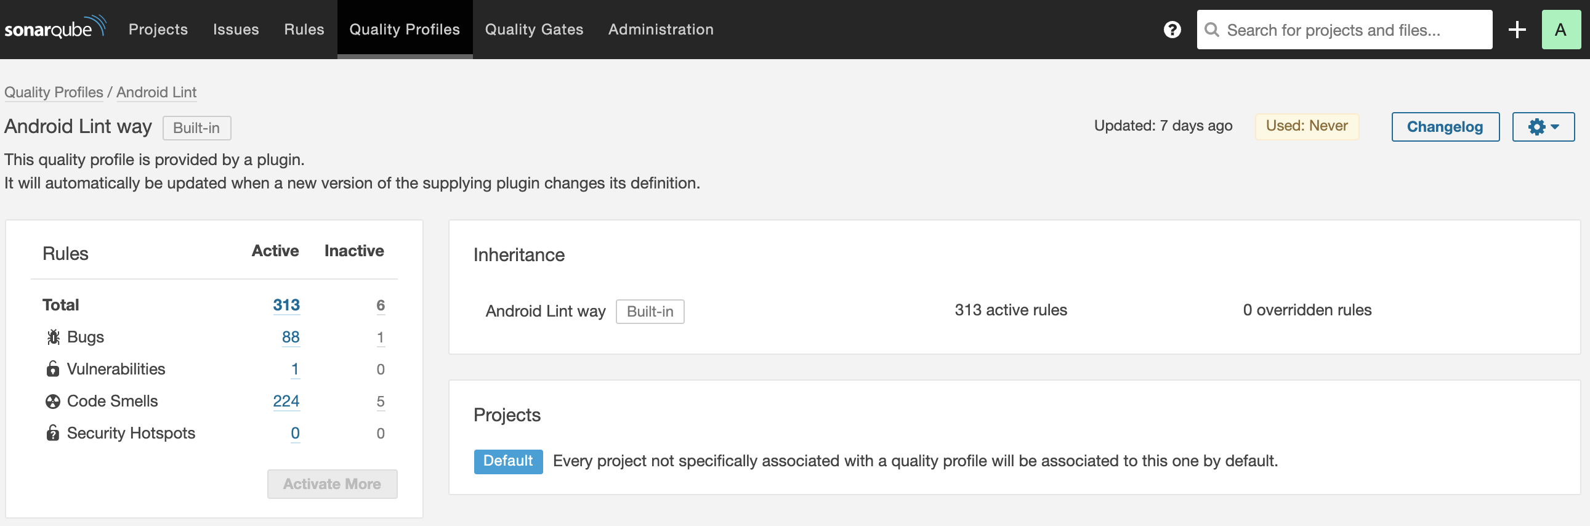Click the plus create icon

click(1517, 30)
